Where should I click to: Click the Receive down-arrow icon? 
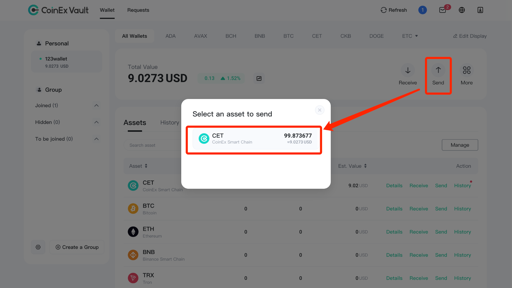[408, 70]
